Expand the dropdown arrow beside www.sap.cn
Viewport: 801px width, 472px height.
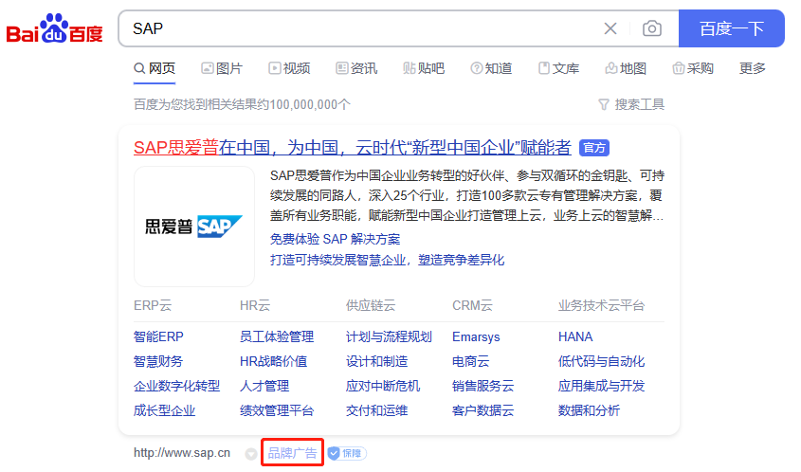[250, 454]
